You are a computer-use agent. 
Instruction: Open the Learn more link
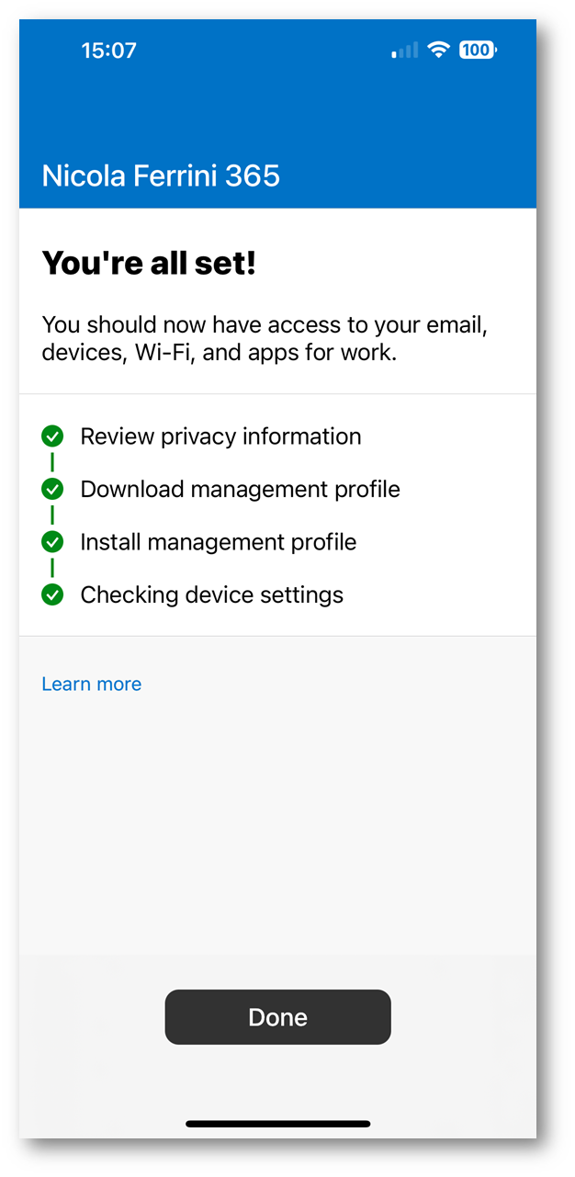click(x=92, y=684)
